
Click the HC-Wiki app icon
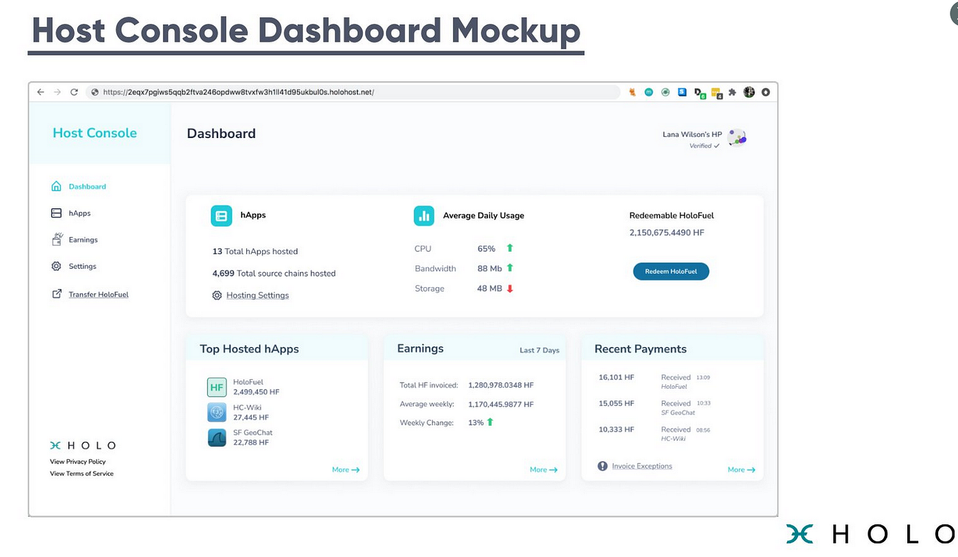[x=217, y=412]
